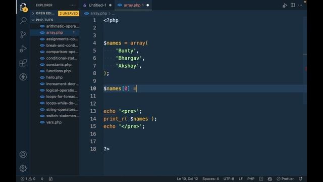The height and width of the screenshot is (182, 323).
Task: Split the editor to the right
Action: (x=293, y=5)
